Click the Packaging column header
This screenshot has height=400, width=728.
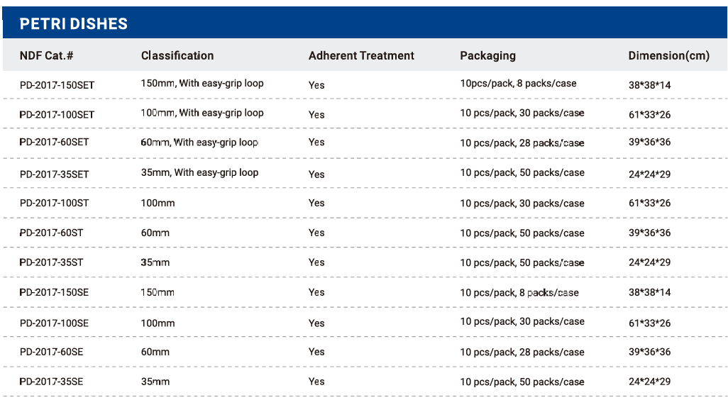[487, 56]
